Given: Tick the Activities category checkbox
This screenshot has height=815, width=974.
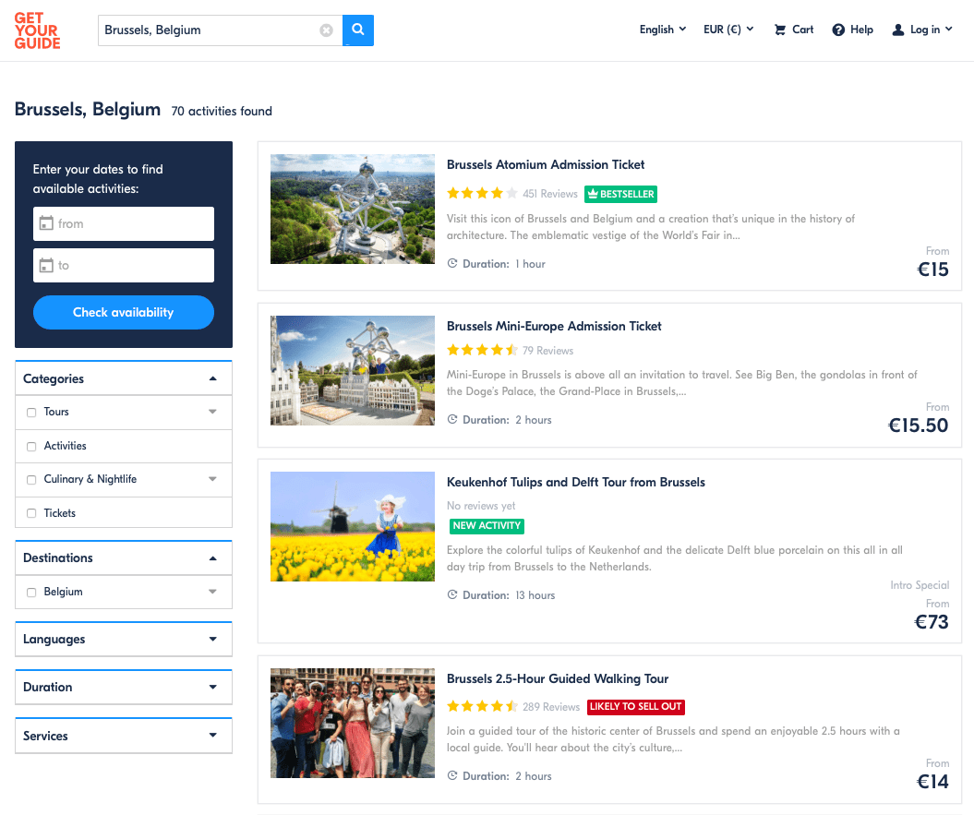Looking at the screenshot, I should click(31, 447).
